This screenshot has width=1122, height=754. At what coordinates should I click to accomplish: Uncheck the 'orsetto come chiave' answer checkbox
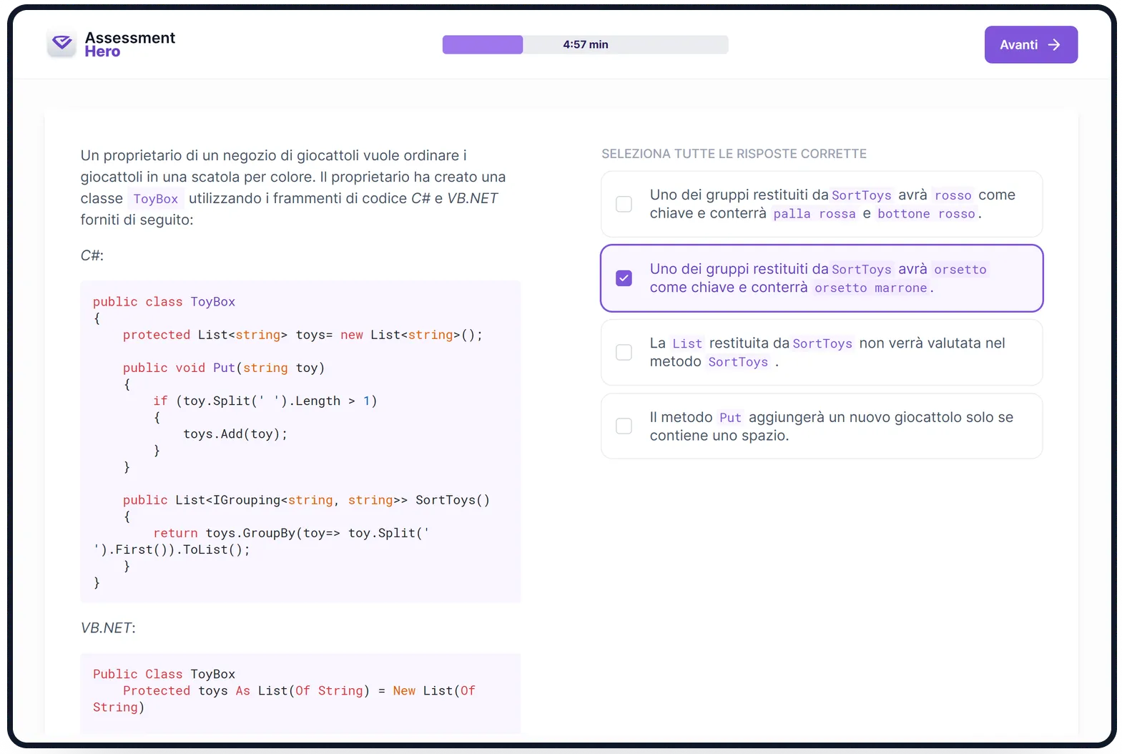coord(624,278)
